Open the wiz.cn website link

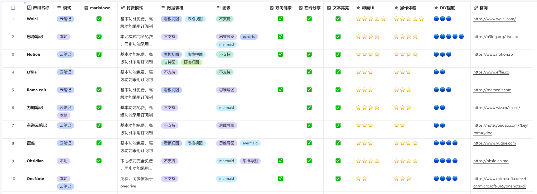click(496, 108)
